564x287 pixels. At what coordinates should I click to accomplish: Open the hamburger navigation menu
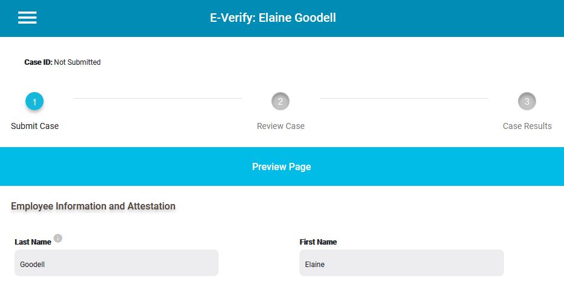(x=27, y=18)
